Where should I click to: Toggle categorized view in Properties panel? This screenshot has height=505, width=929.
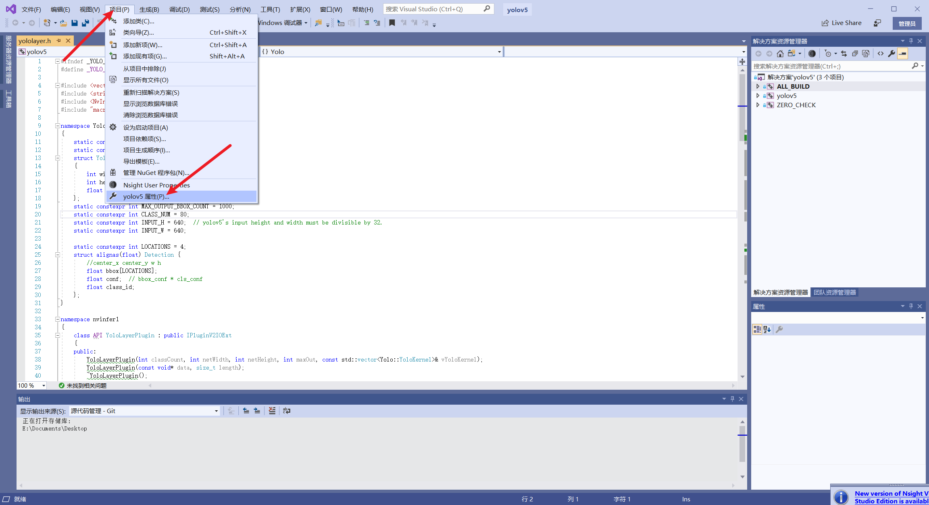tap(757, 329)
